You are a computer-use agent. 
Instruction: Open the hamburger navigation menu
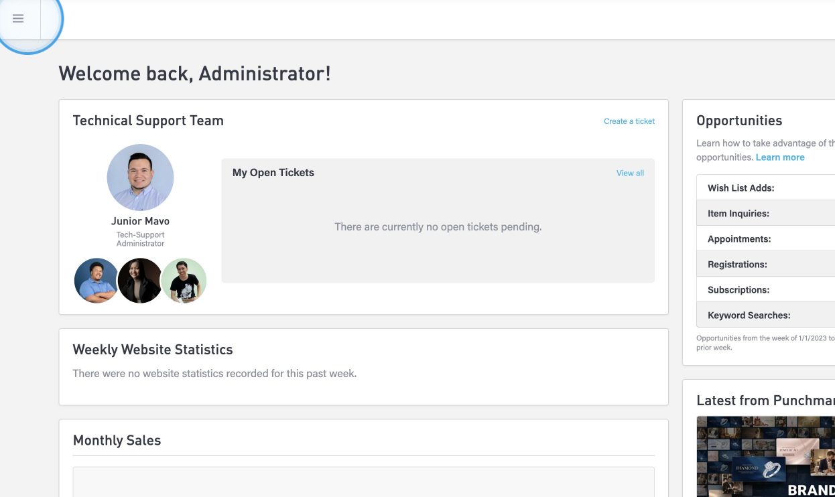click(18, 19)
